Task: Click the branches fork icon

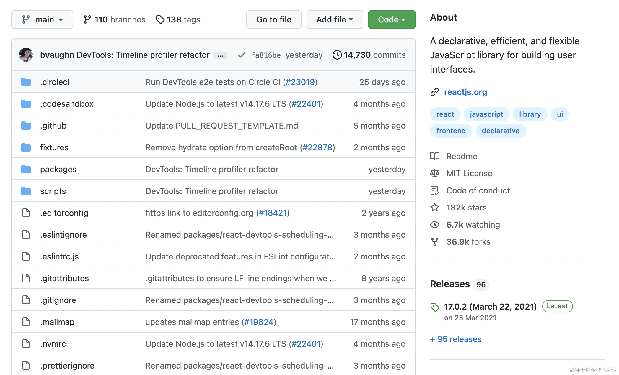Action: (87, 19)
